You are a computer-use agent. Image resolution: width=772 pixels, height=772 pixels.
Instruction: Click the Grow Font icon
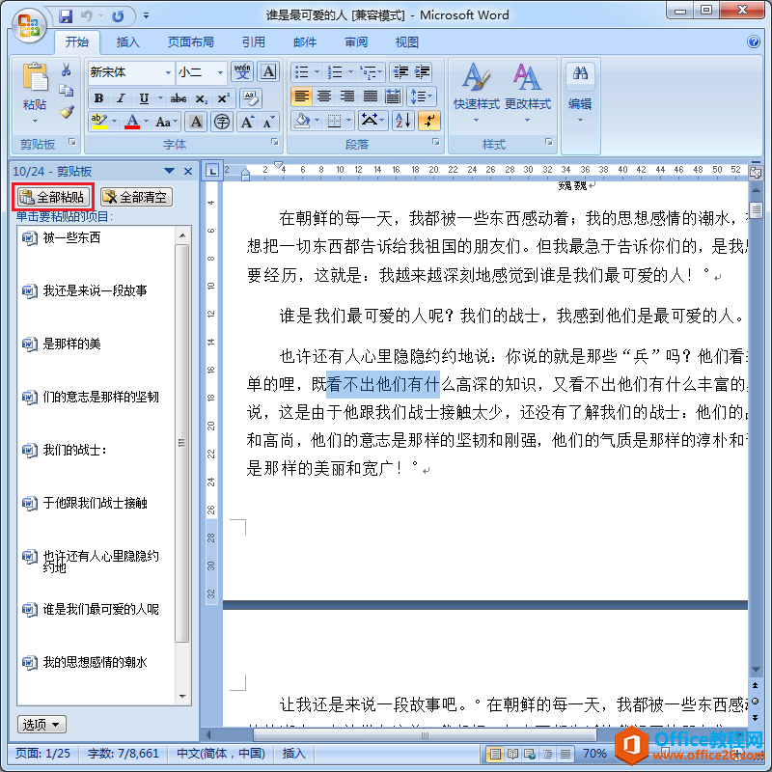247,122
